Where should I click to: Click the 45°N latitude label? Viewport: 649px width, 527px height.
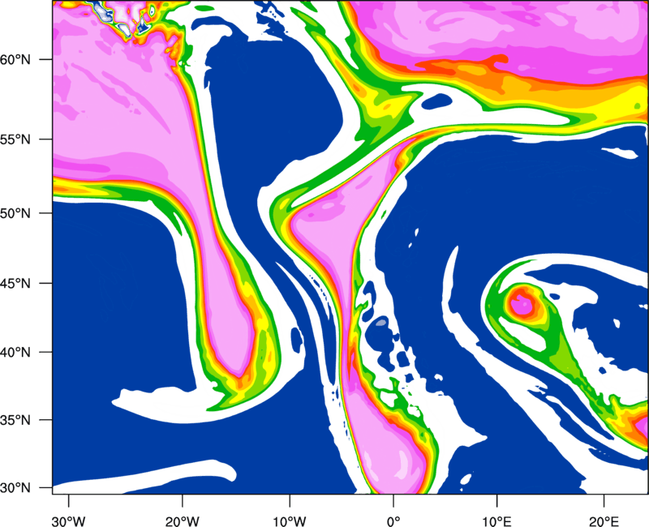[15, 283]
